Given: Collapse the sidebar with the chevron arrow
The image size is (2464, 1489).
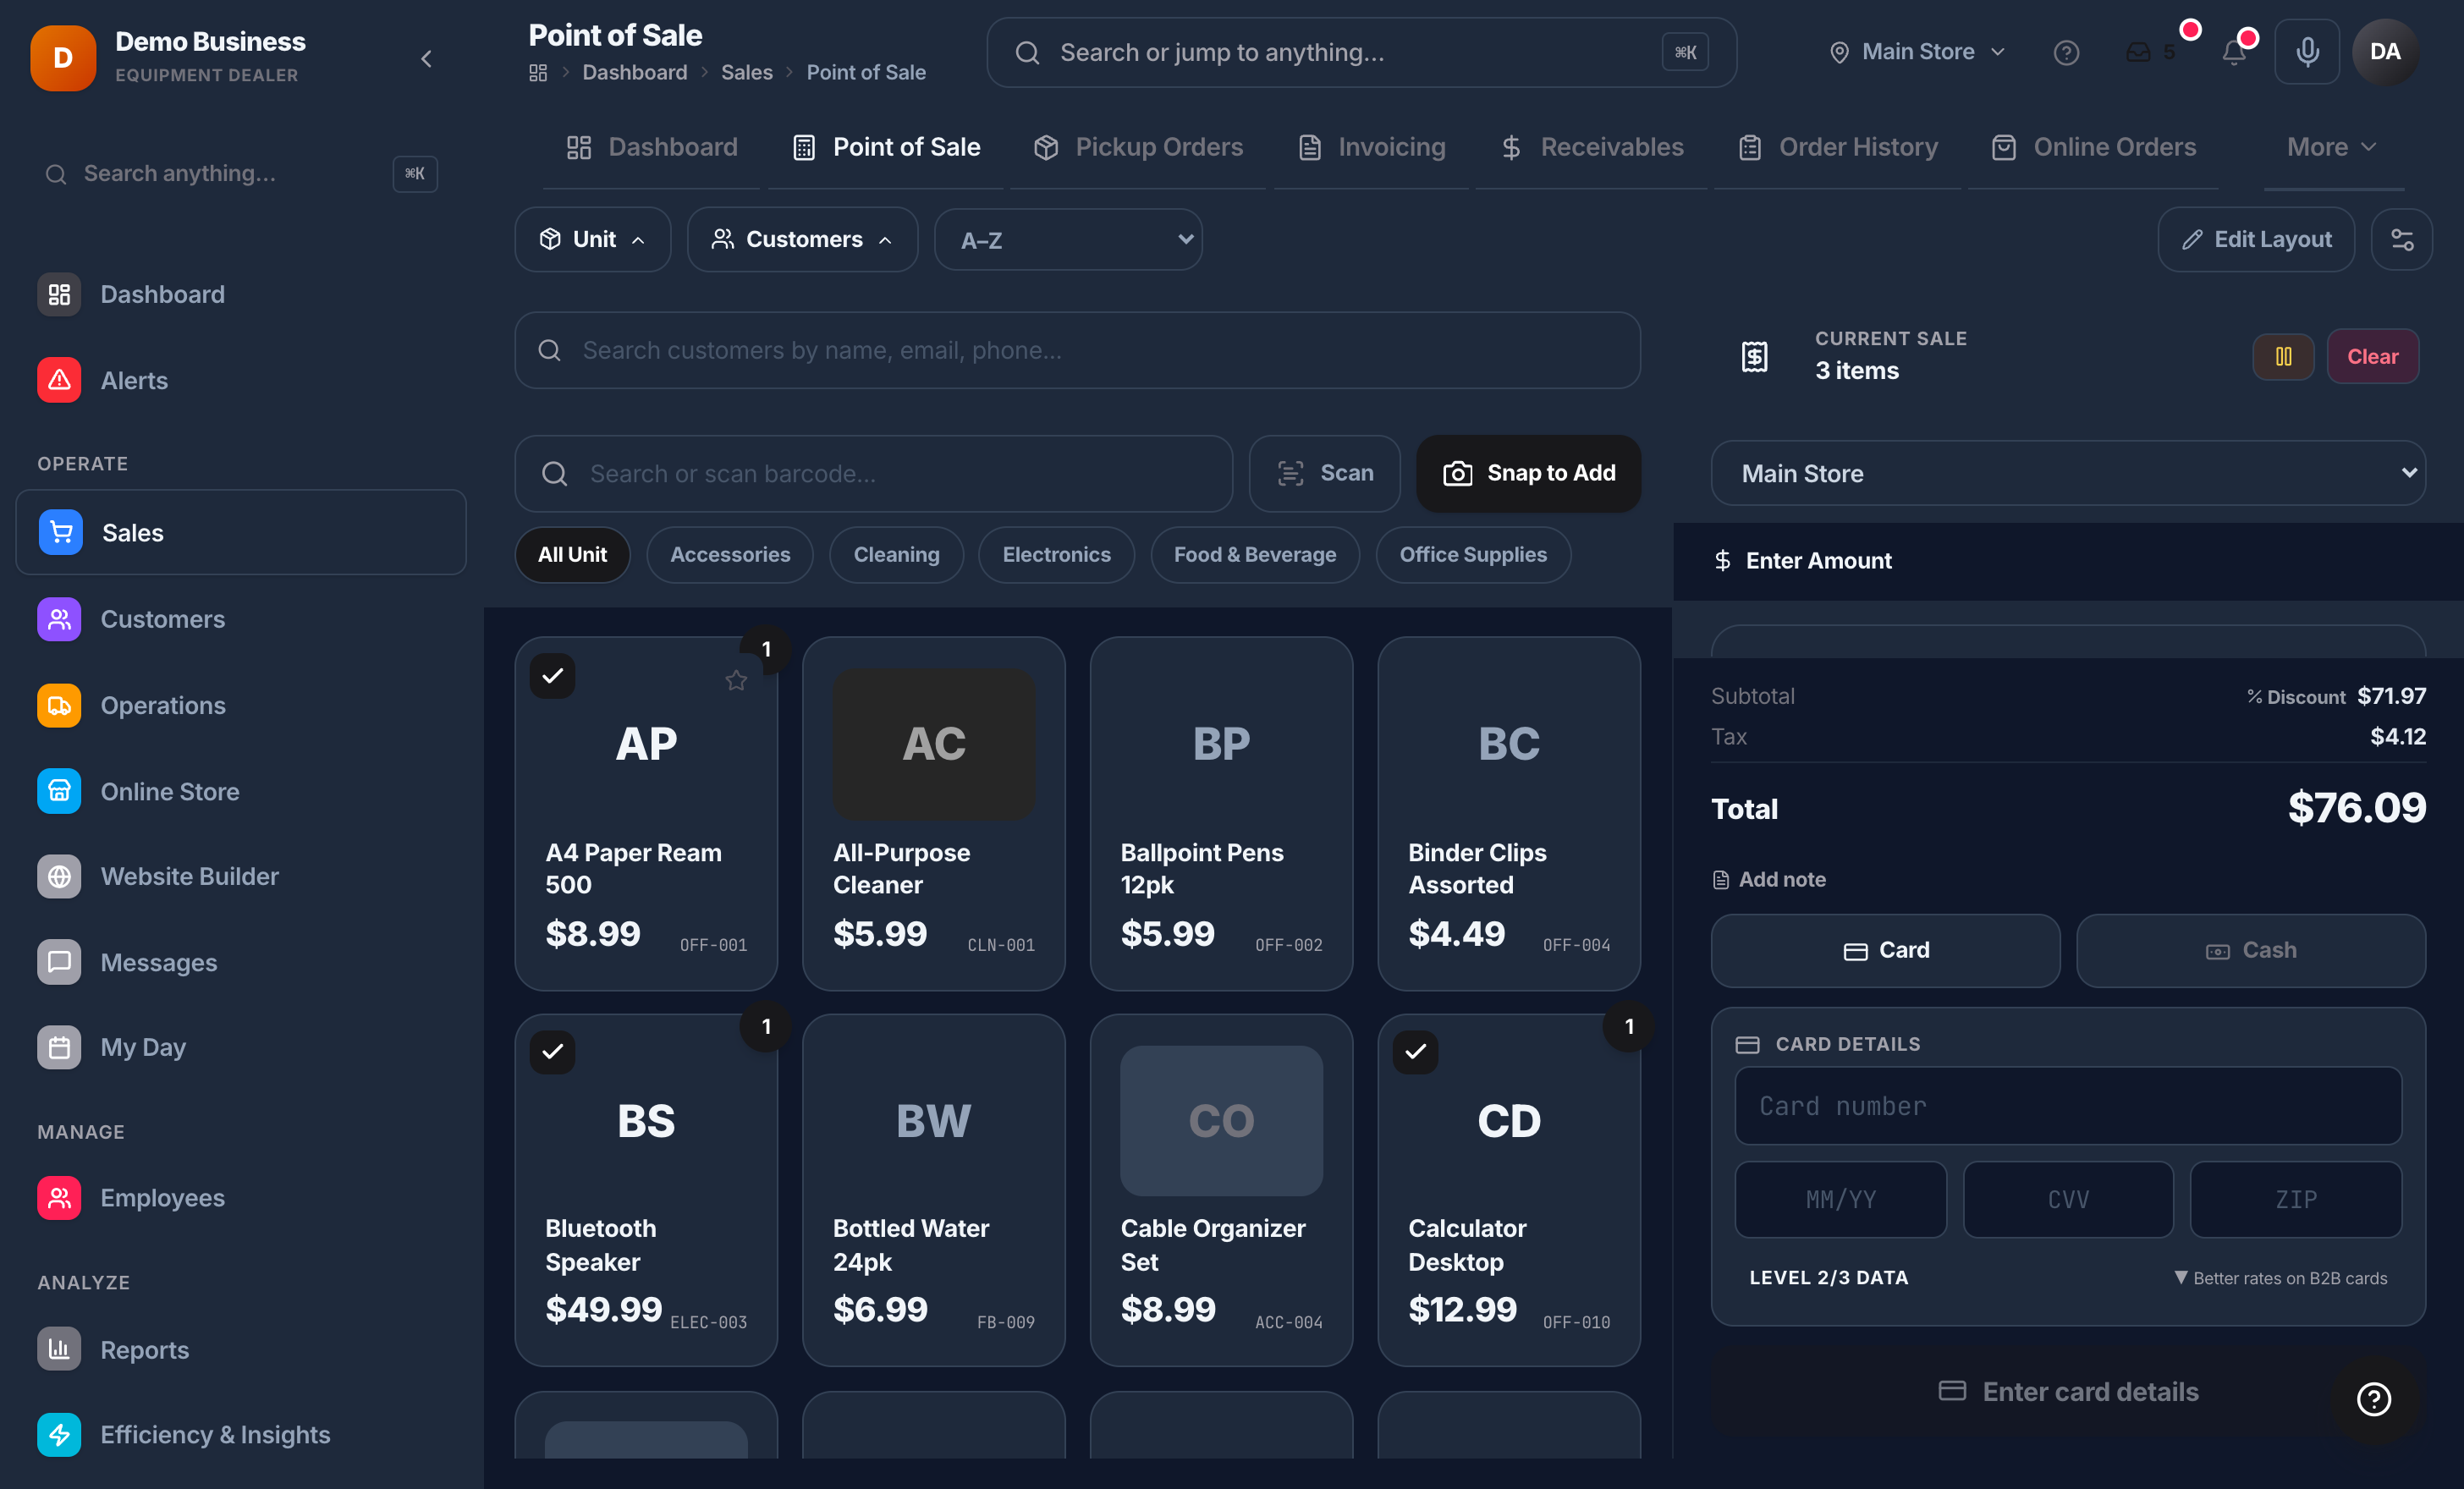Looking at the screenshot, I should click(x=426, y=59).
